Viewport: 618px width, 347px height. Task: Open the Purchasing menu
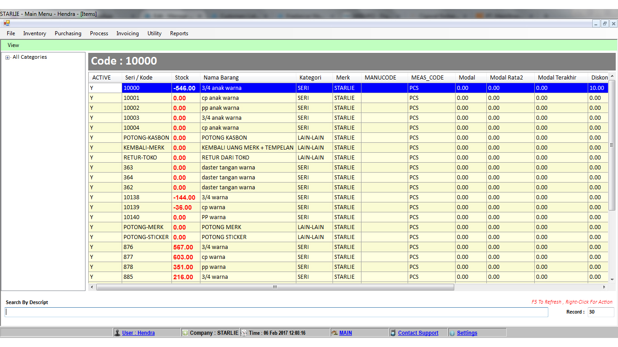point(68,33)
